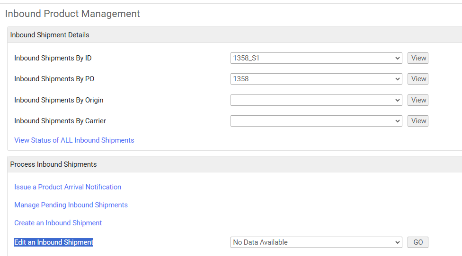Viewport: 462px width, 256px height.
Task: Open the Inbound Shipments By ID dropdown
Action: (316, 58)
